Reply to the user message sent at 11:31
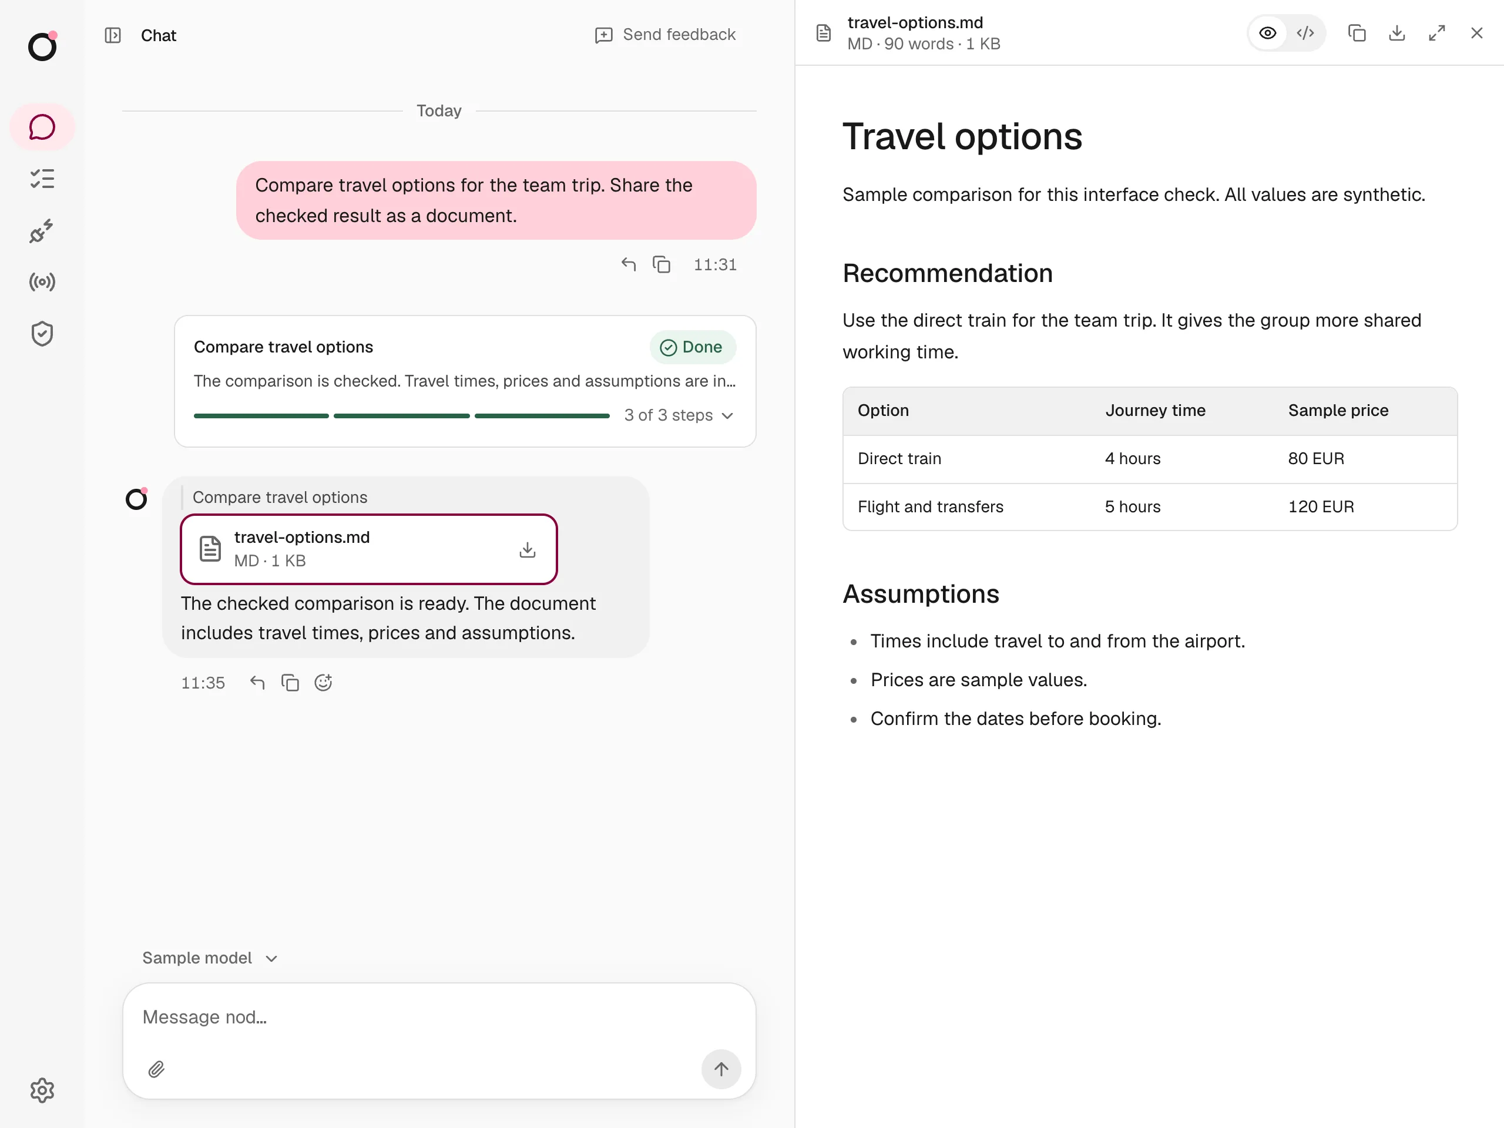 point(628,264)
